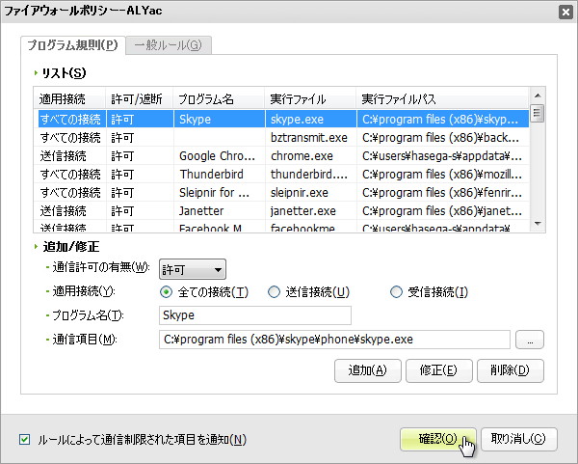Viewport: 578px width, 464px height.
Task: Select the Janetter row
Action: pos(281,210)
